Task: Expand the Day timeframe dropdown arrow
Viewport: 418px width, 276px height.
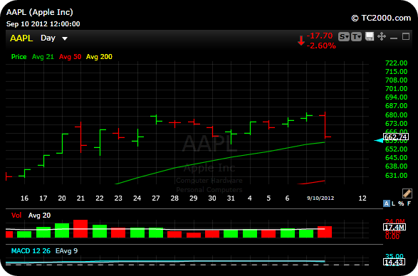Action: (65, 38)
